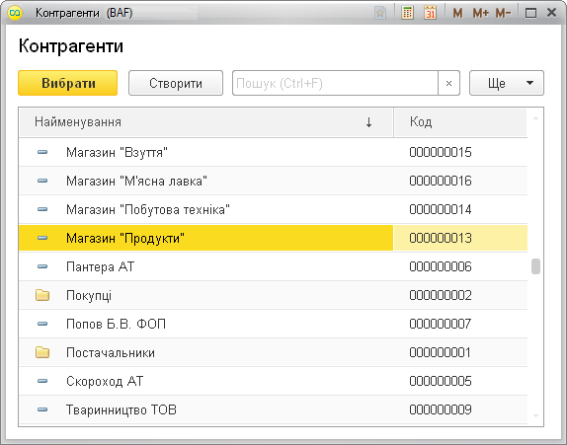Click the M+ memory add button
The width and height of the screenshot is (567, 445).
click(481, 14)
